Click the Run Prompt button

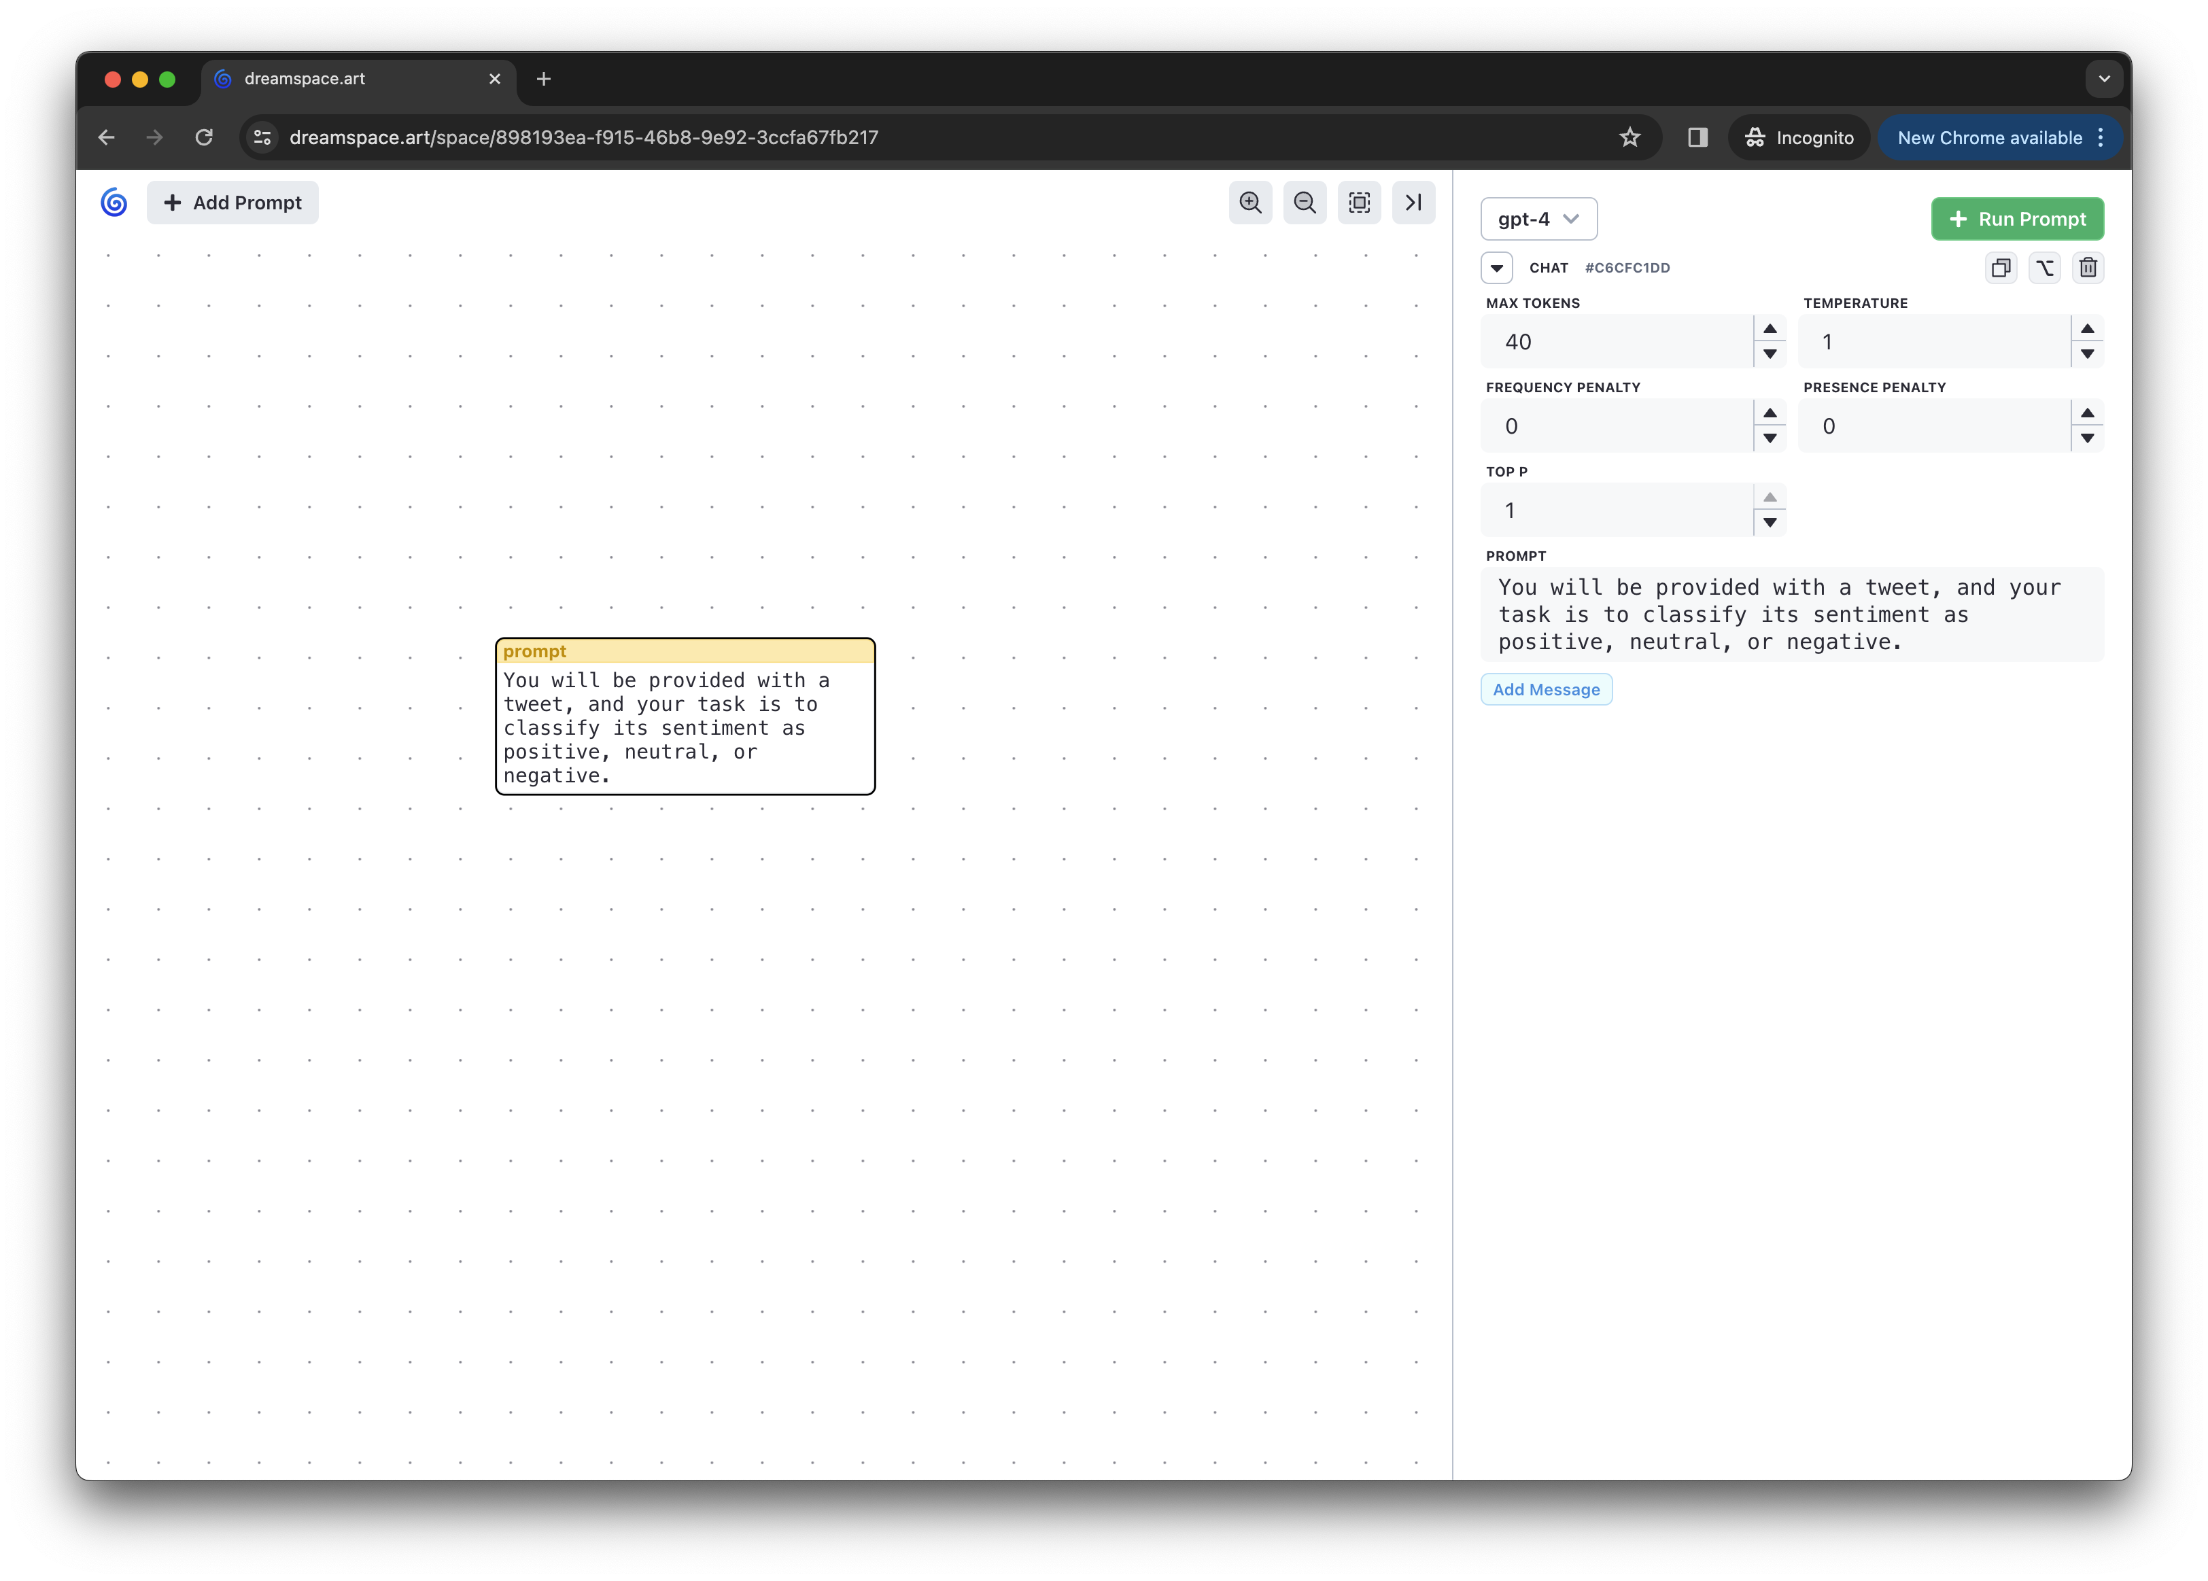2017,219
